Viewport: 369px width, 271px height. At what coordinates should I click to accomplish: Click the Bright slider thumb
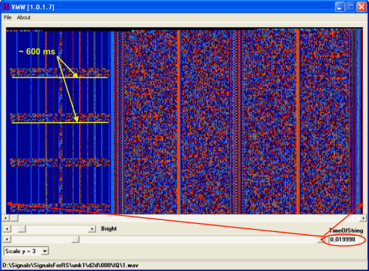[x=22, y=229]
